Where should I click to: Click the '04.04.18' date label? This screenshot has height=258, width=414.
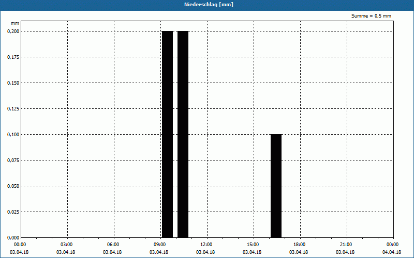point(392,252)
